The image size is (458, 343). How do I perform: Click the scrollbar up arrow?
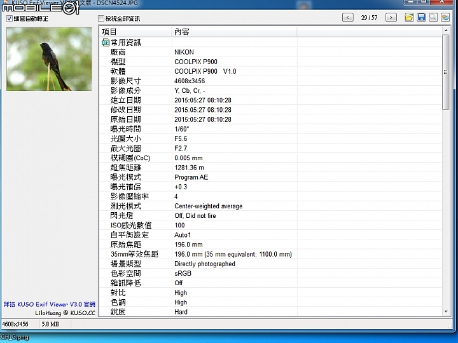(446, 30)
